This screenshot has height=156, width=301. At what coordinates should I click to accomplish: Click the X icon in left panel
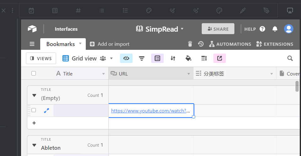(3, 11)
